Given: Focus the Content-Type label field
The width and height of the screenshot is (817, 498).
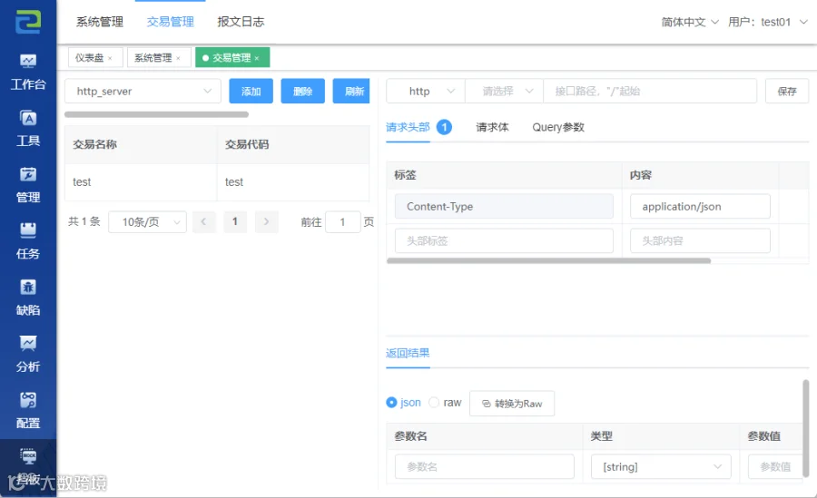Looking at the screenshot, I should pos(504,206).
